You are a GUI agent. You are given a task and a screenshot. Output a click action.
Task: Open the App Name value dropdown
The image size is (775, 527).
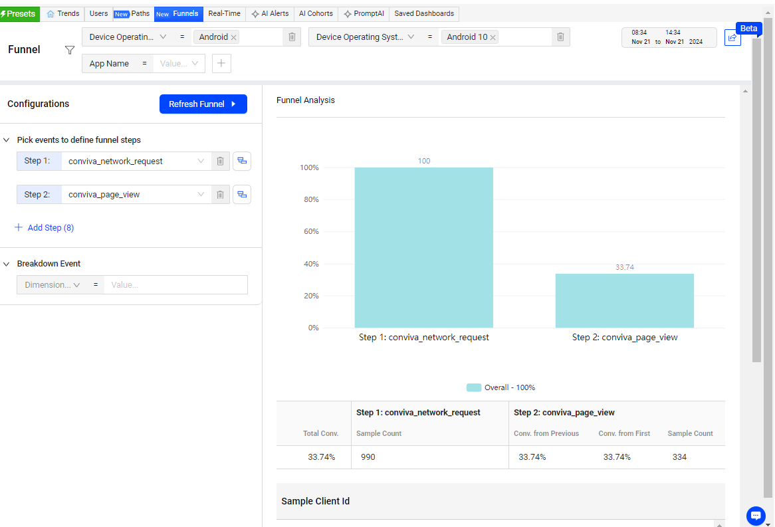[179, 63]
